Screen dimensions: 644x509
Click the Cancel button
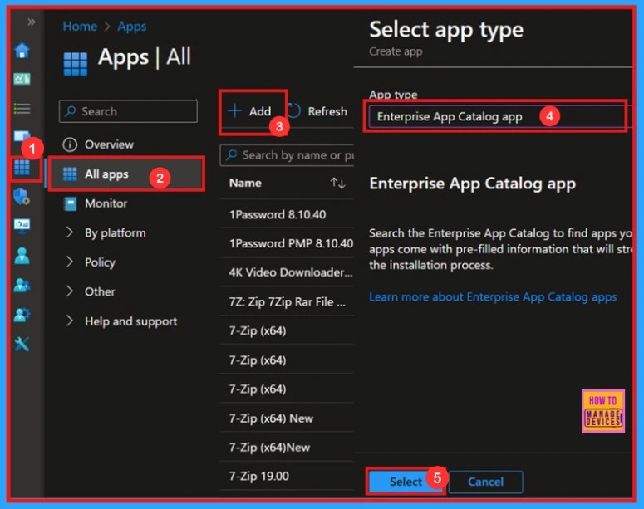[x=485, y=482]
